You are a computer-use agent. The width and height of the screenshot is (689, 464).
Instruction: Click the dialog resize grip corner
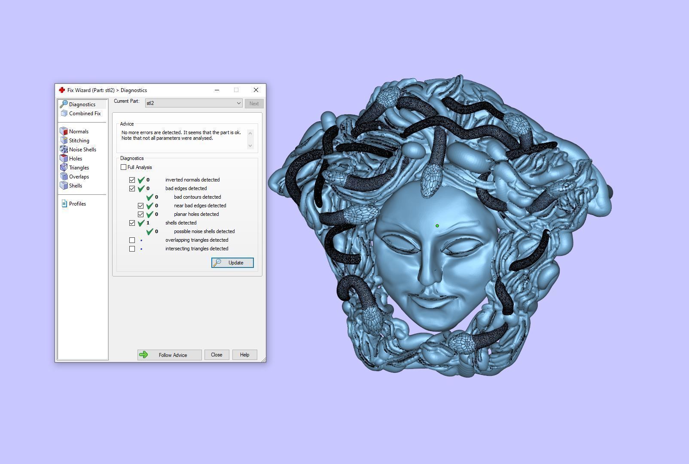[x=263, y=360]
